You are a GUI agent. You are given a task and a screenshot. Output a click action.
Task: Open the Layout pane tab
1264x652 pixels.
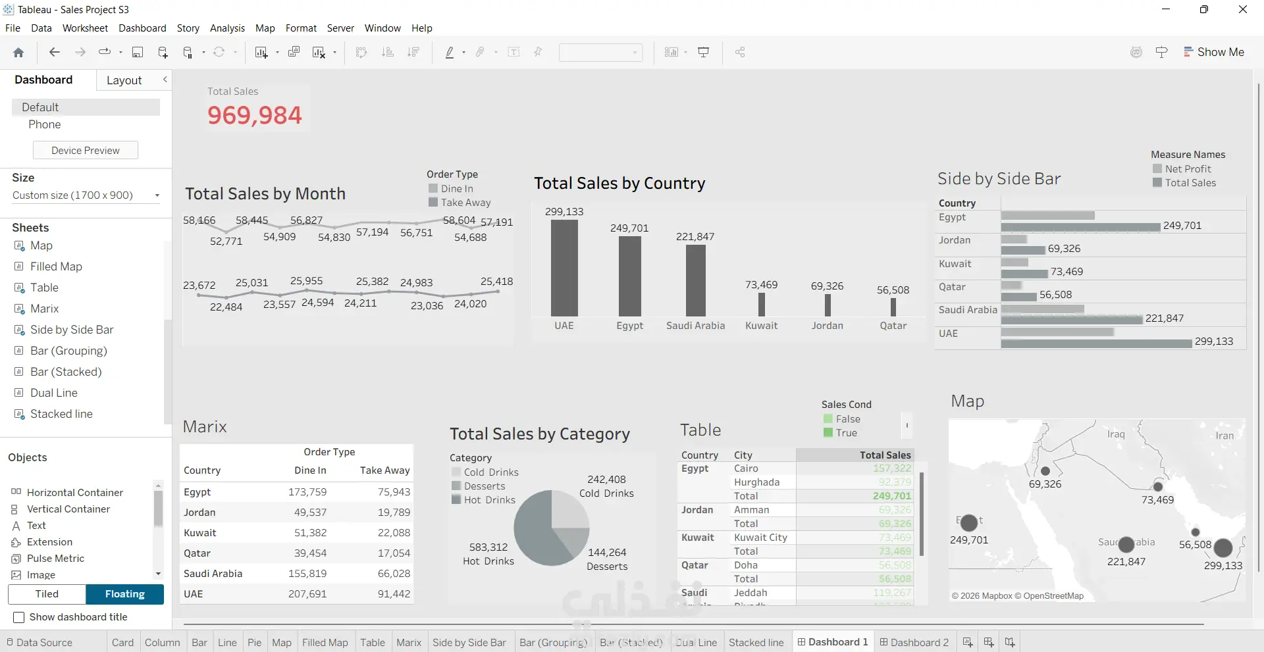[124, 80]
